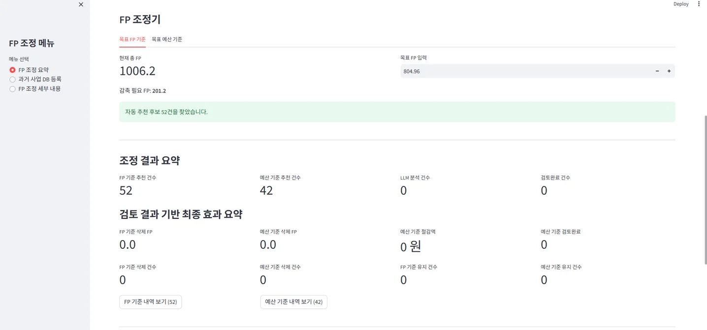Screen dimensions: 707x330
Task: Click the 예산 기준 검토완료 label
Action: click(561, 232)
